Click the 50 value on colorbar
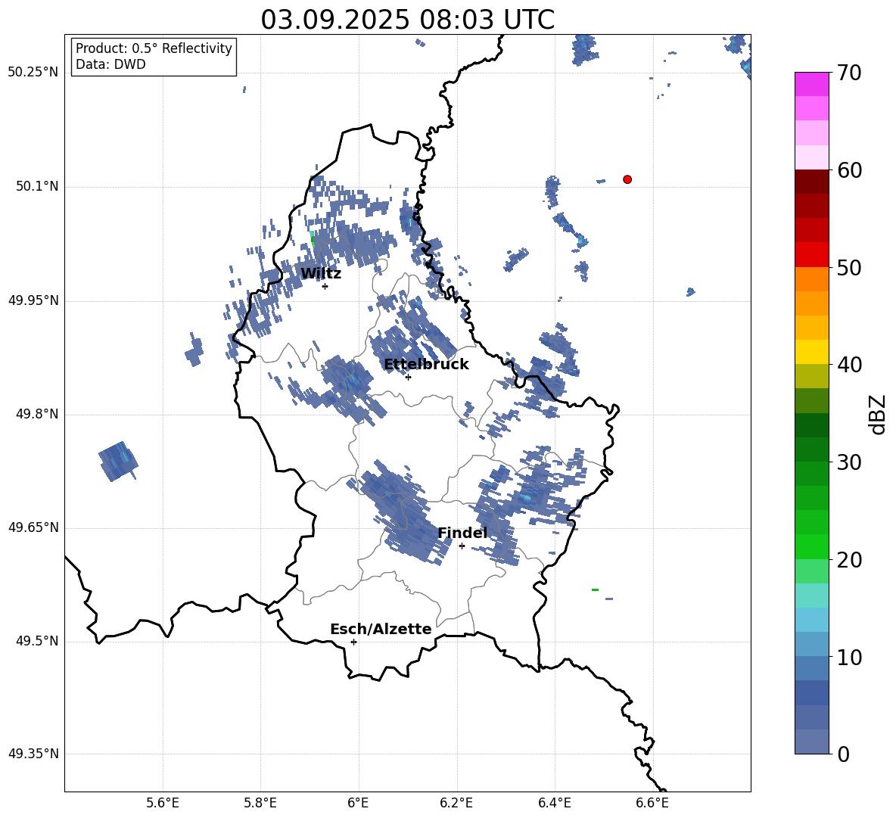 (848, 267)
